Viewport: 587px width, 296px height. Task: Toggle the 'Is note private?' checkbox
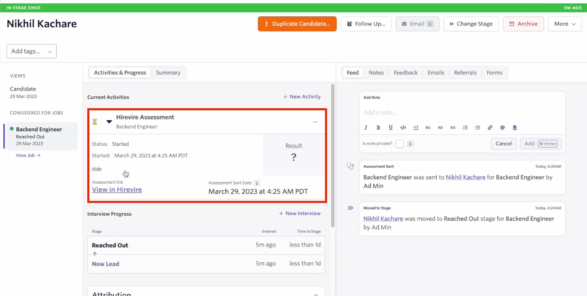[x=400, y=143]
